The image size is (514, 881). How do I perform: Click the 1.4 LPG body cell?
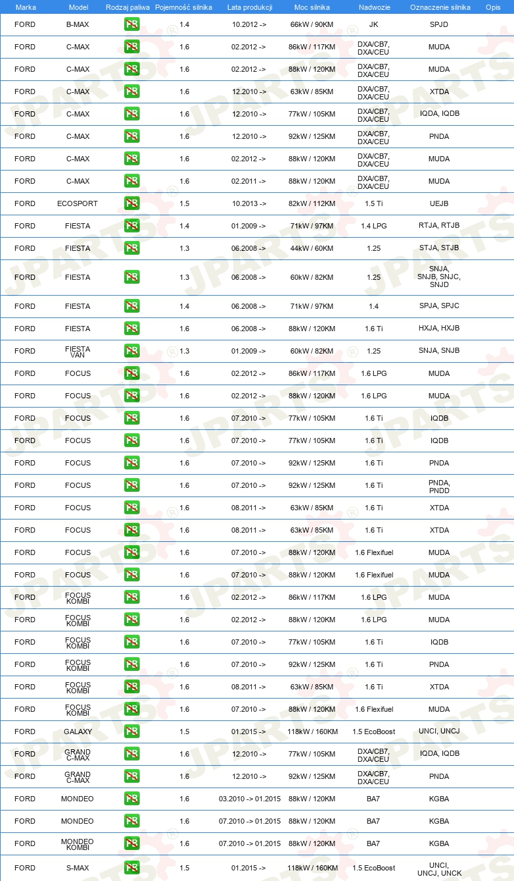373,226
